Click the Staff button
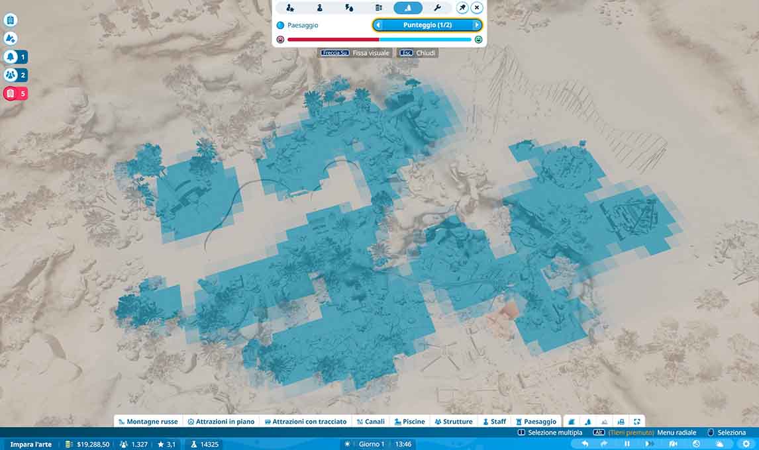 pyautogui.click(x=494, y=422)
